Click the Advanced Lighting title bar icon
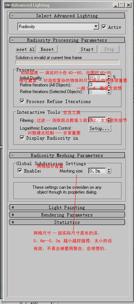 pyautogui.click(x=8, y=5)
